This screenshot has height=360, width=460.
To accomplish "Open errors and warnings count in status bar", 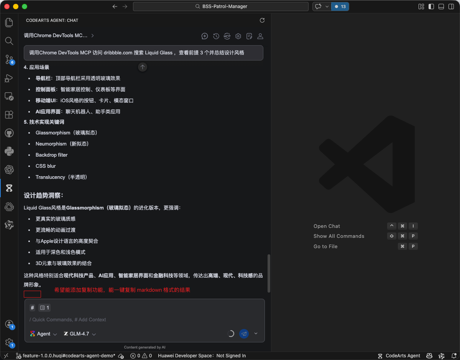I will click(141, 356).
